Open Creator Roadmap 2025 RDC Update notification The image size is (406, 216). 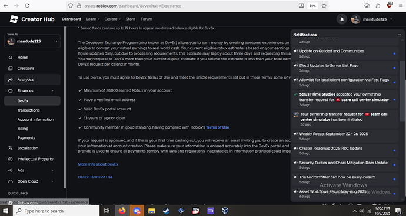point(345,151)
